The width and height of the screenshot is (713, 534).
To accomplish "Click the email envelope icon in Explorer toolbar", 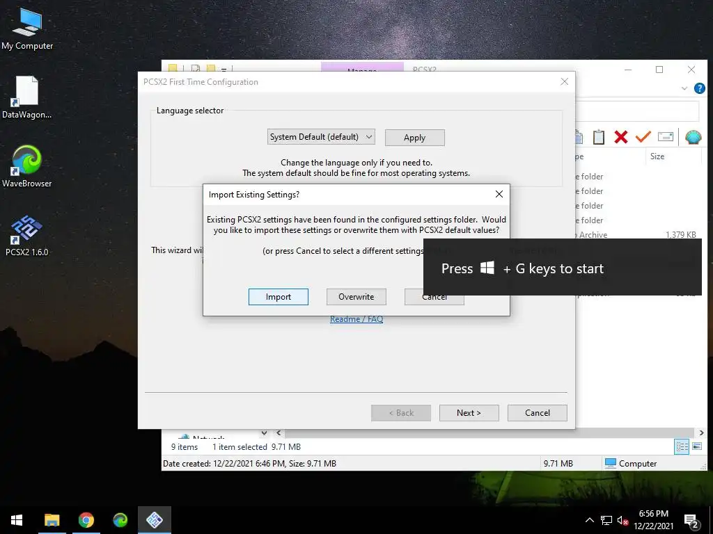I will (665, 137).
